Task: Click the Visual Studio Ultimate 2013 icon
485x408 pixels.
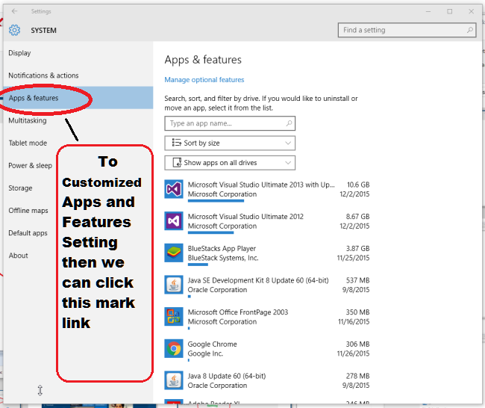Action: pyautogui.click(x=174, y=189)
